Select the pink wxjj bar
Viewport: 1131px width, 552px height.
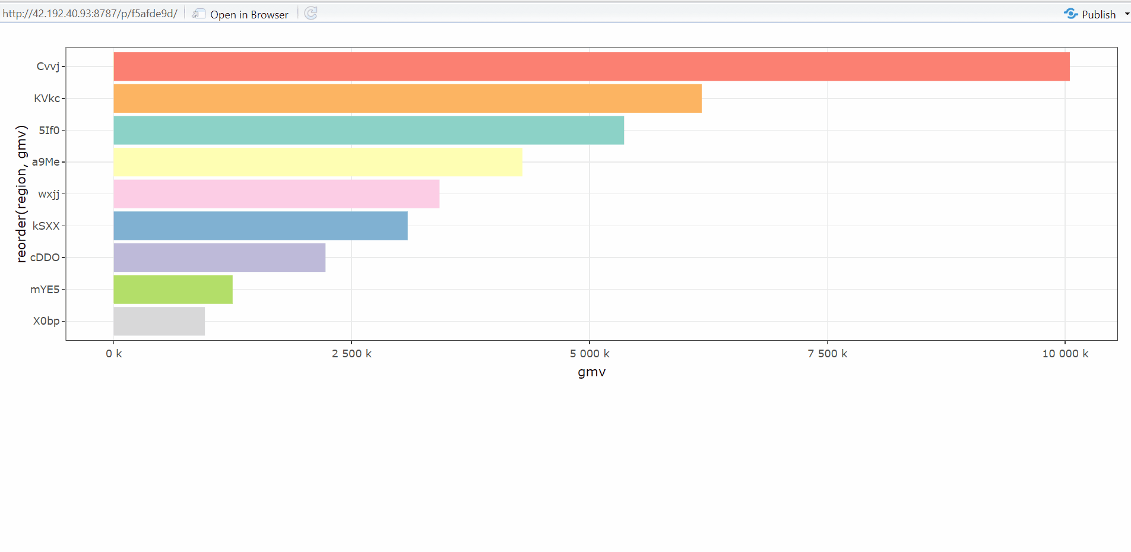tap(276, 194)
